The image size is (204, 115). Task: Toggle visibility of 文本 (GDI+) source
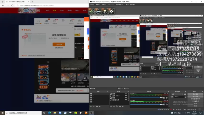point(126,96)
